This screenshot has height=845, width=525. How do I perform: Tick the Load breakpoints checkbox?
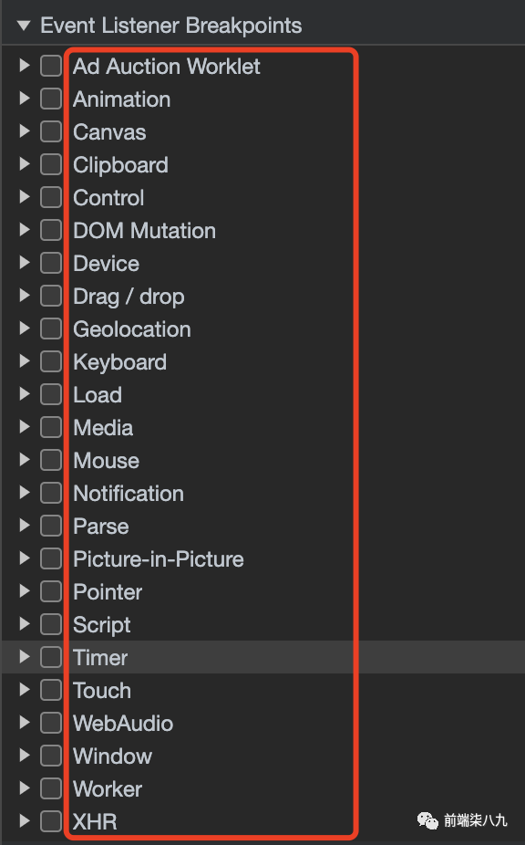click(51, 394)
